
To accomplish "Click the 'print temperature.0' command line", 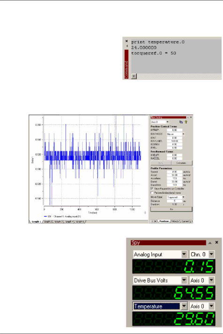I will click(158, 42).
